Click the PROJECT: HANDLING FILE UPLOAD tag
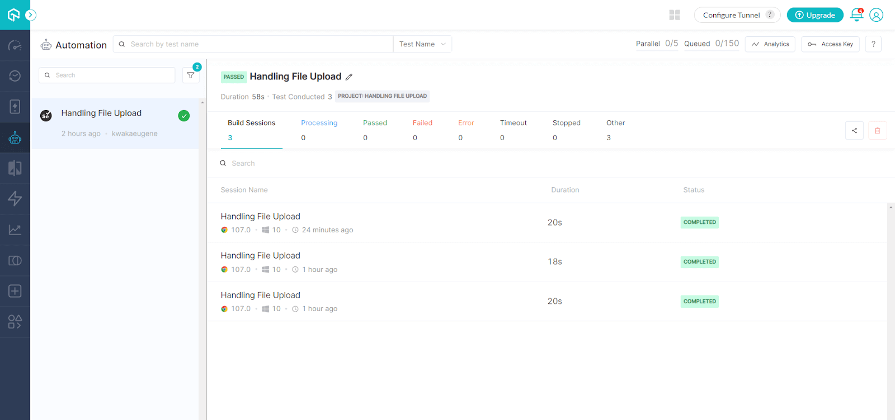This screenshot has height=420, width=895. pos(383,96)
